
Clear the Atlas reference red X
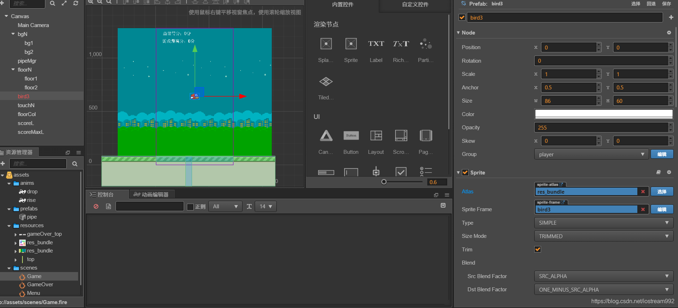pyautogui.click(x=643, y=192)
